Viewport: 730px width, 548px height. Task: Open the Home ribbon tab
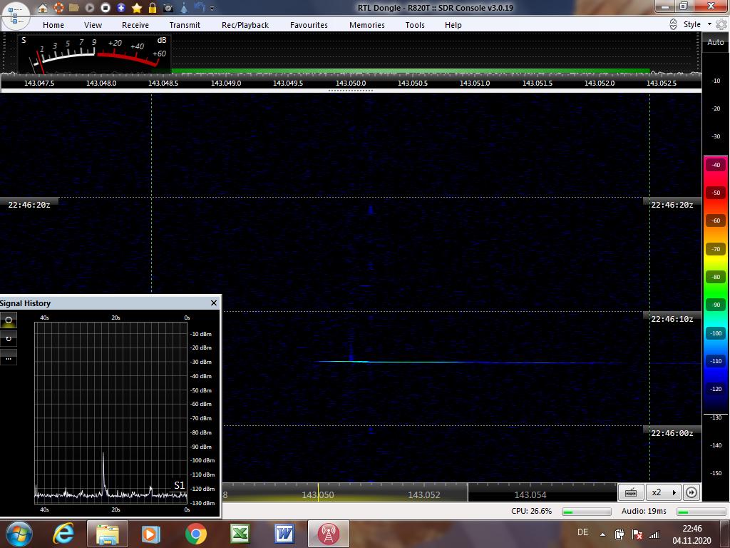(x=53, y=25)
